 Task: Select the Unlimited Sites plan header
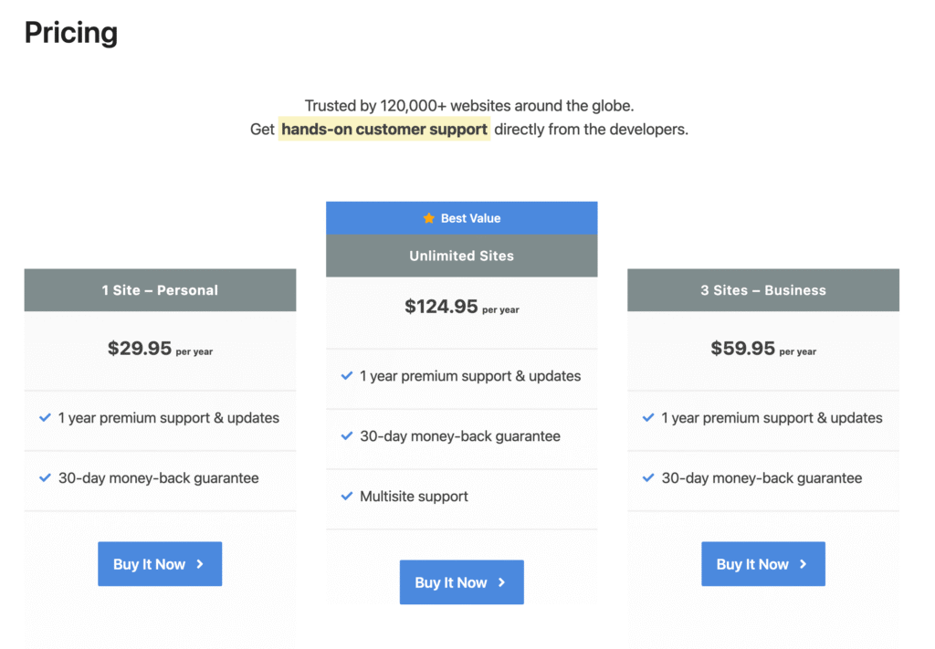(461, 256)
